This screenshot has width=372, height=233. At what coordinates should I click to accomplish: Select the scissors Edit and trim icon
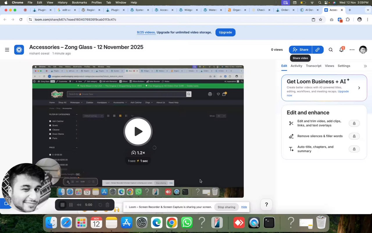point(291,123)
